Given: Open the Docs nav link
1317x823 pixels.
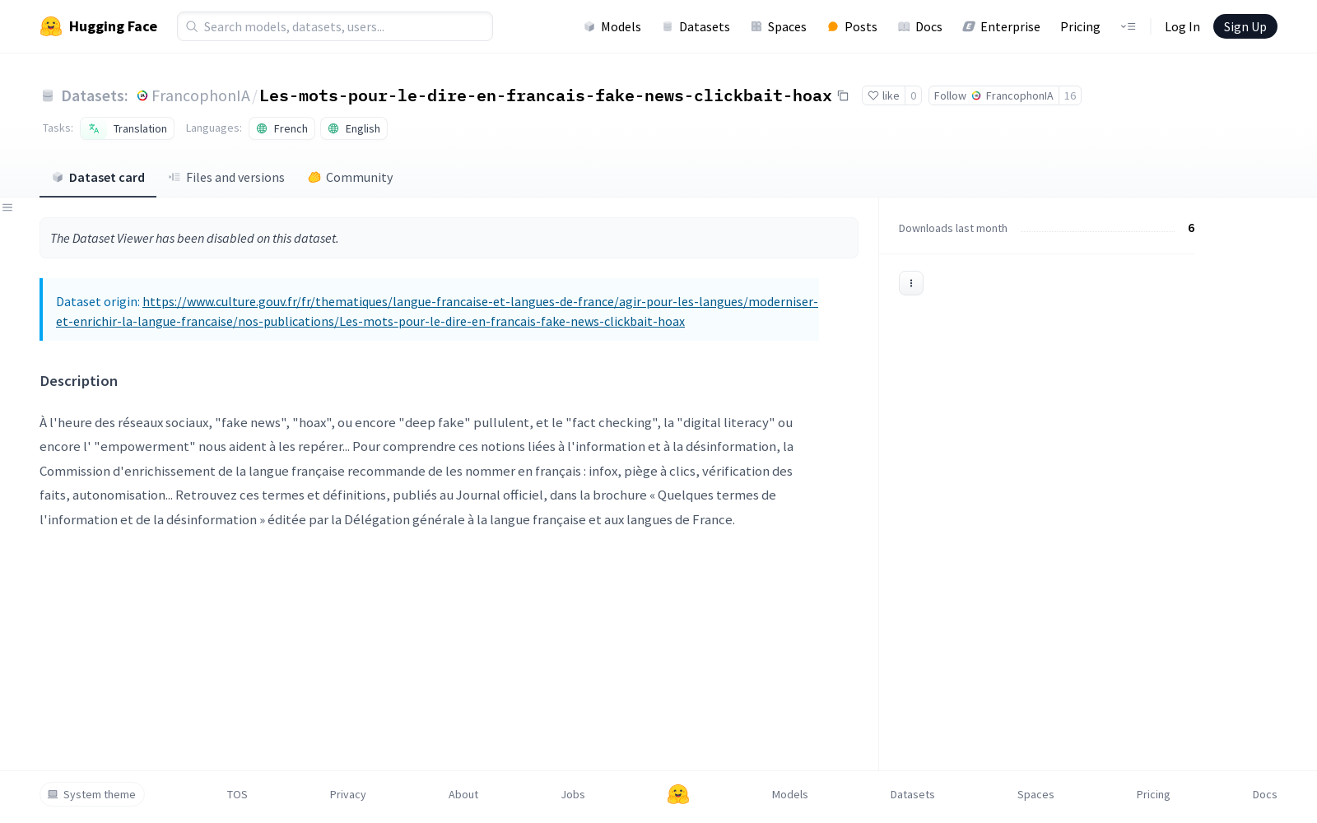Looking at the screenshot, I should click(x=920, y=26).
